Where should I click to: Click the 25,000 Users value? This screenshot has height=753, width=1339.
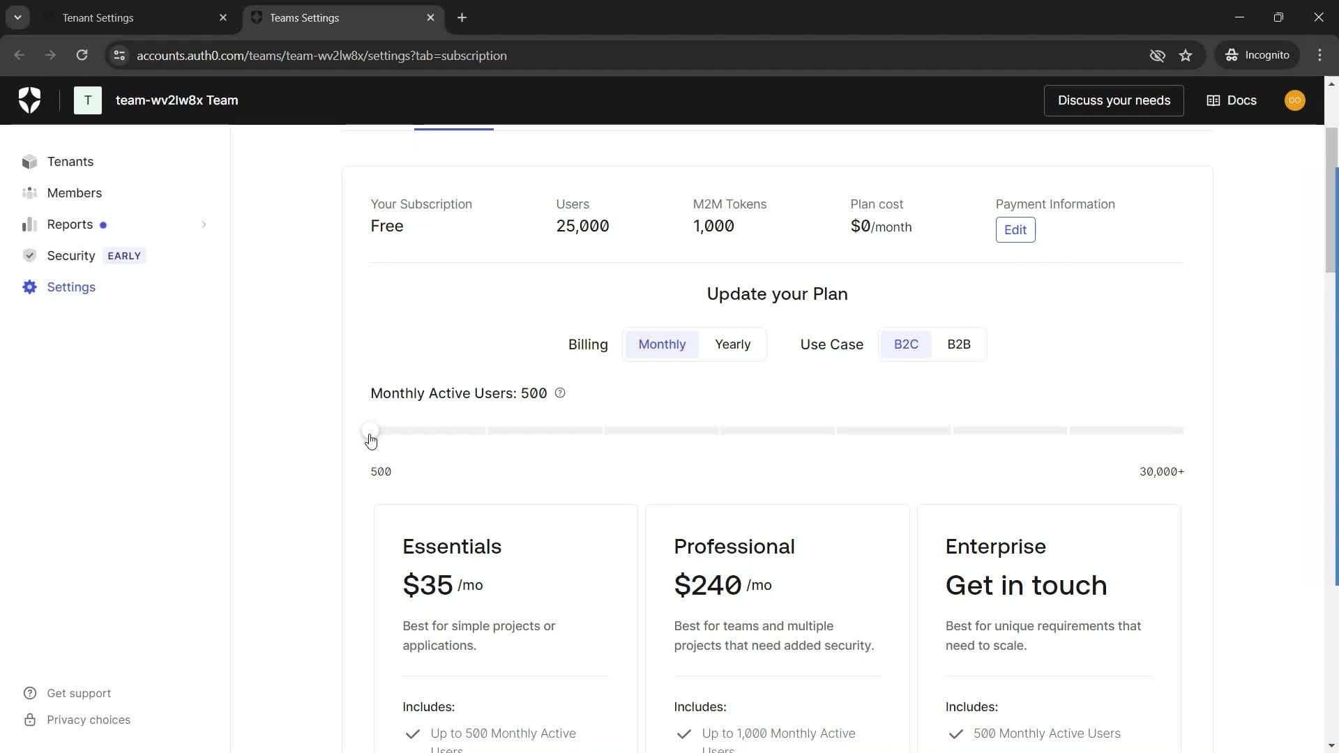(x=582, y=226)
